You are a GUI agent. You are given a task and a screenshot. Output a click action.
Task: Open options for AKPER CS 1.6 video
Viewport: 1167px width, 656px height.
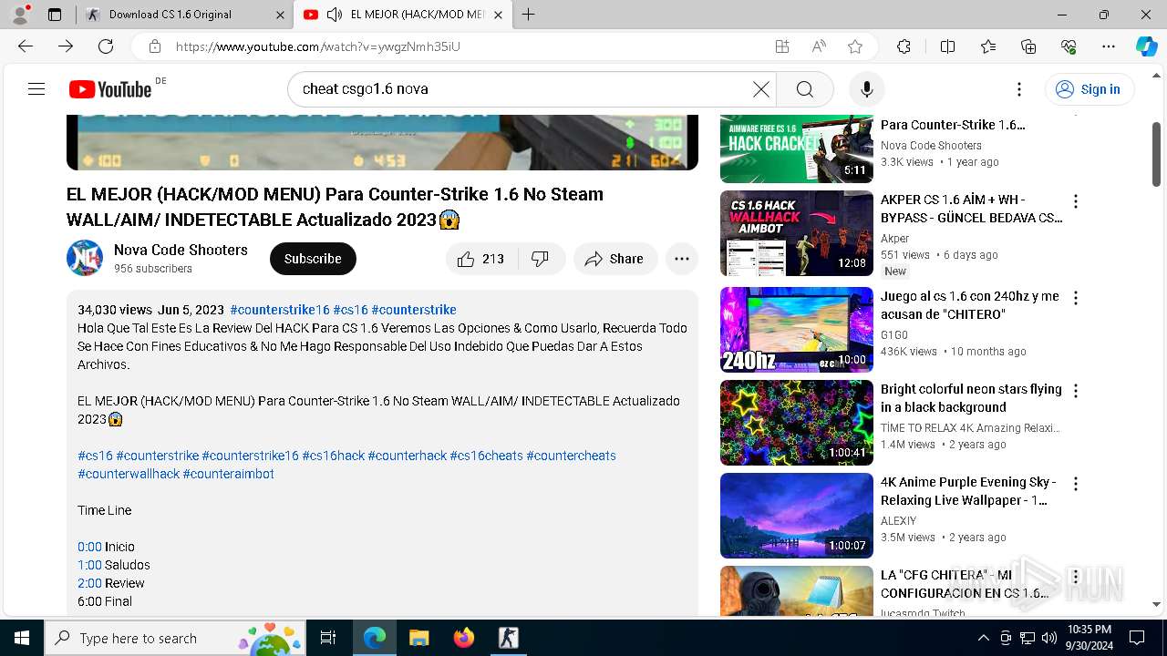pyautogui.click(x=1076, y=201)
